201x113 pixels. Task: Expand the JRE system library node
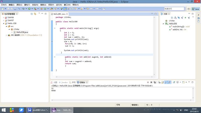click(x=6, y=35)
